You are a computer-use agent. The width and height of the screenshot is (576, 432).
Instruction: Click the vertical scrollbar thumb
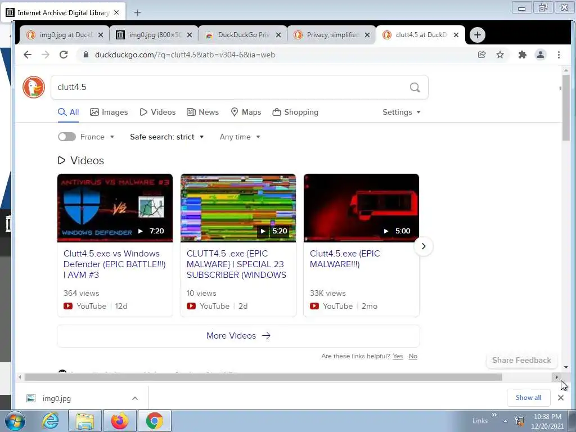point(566,107)
